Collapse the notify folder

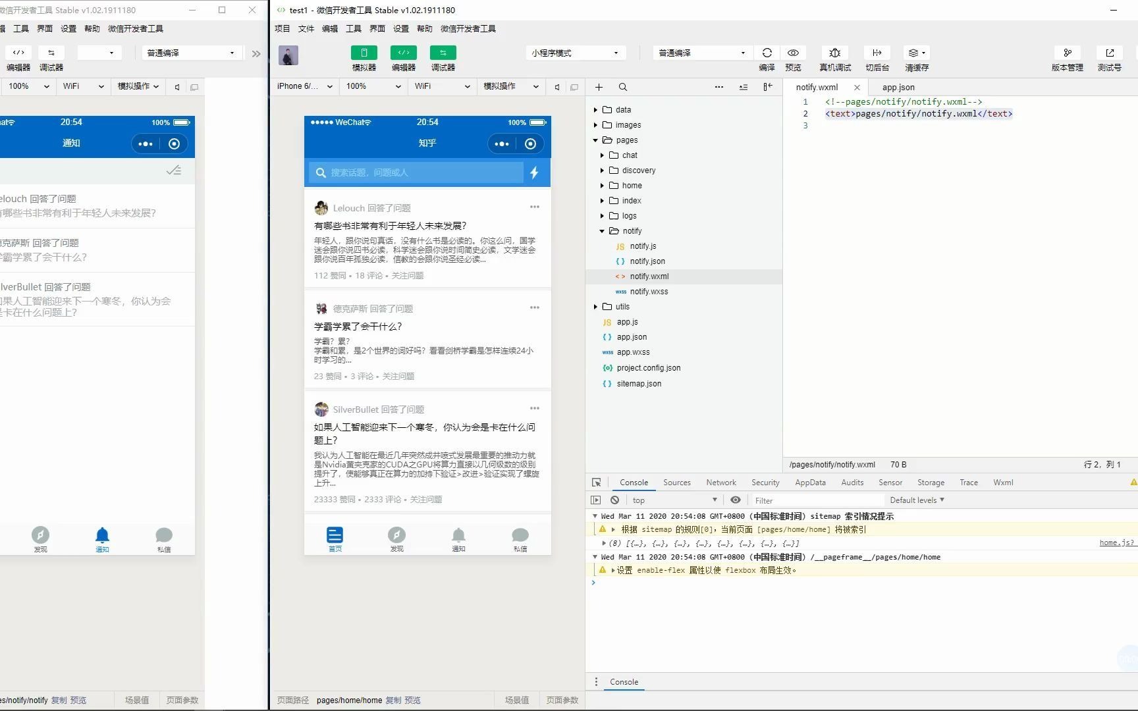pyautogui.click(x=602, y=231)
